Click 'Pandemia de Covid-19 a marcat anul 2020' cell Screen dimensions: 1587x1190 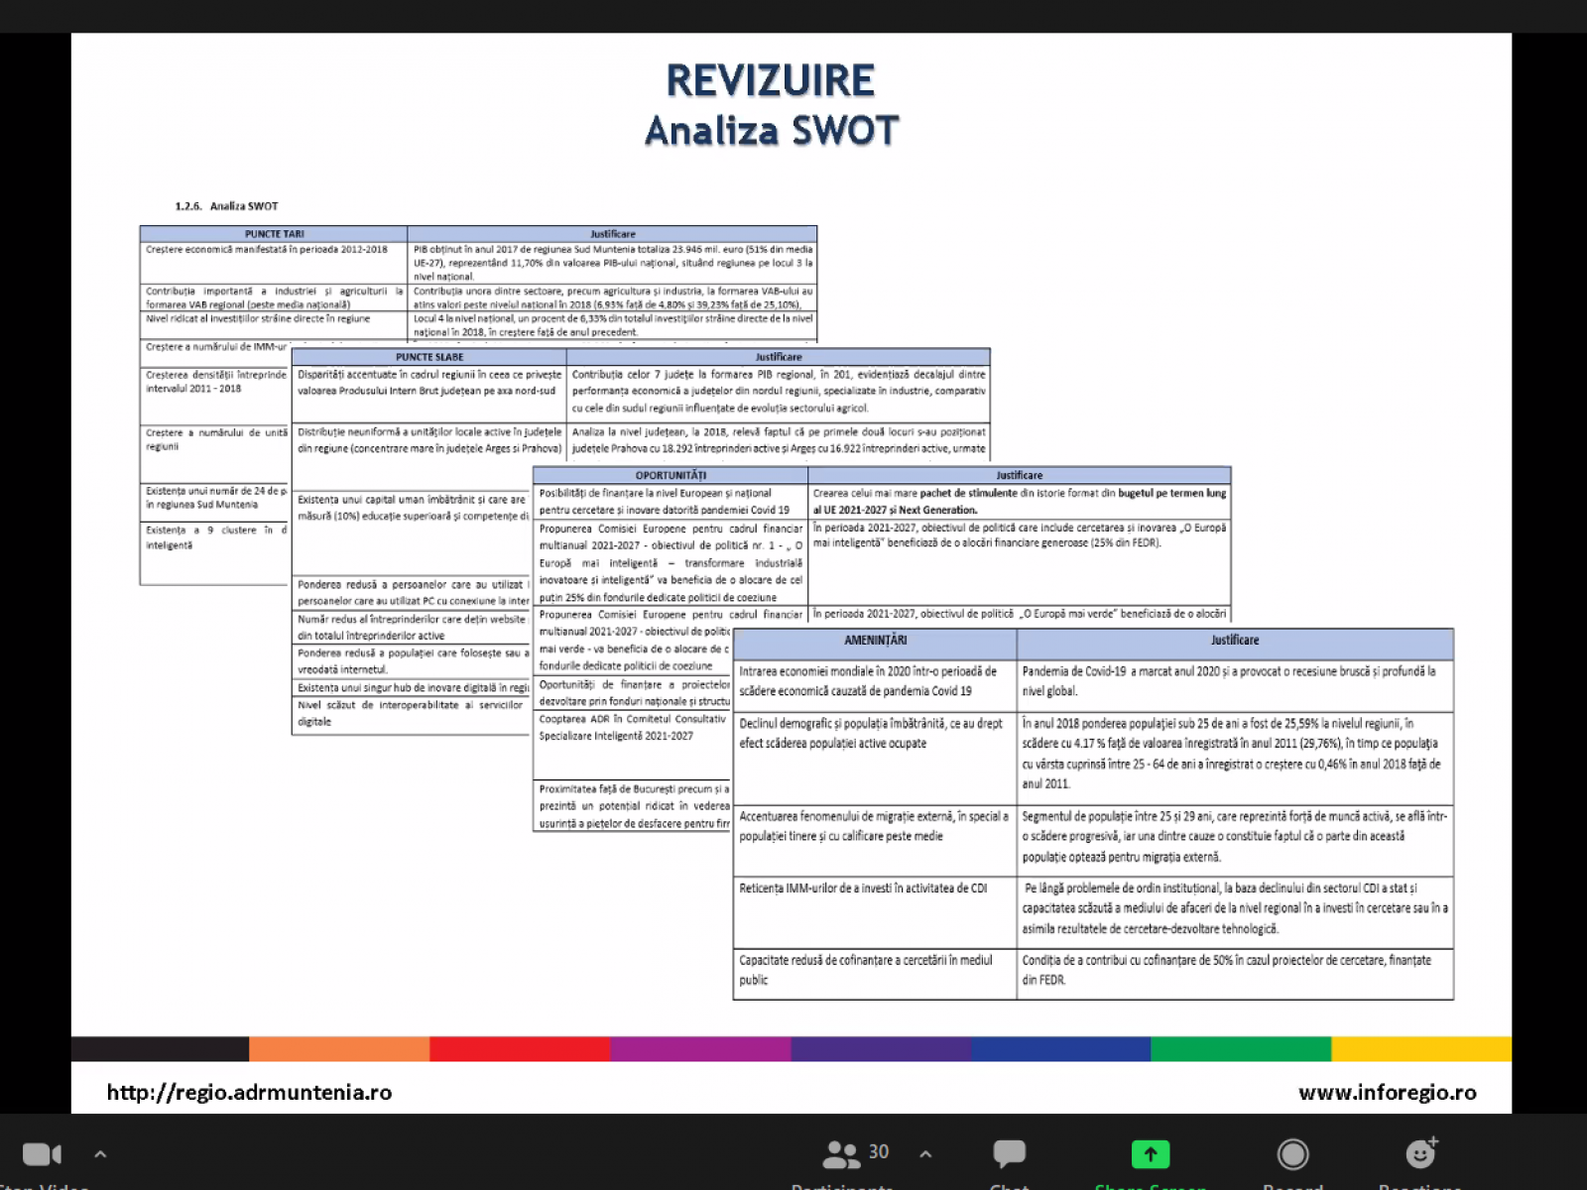tap(1235, 685)
